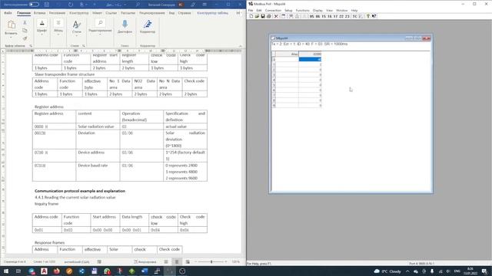Switch to Макет tab in Word
Image resolution: width=492 pixels, height=276 pixels.
98,13
